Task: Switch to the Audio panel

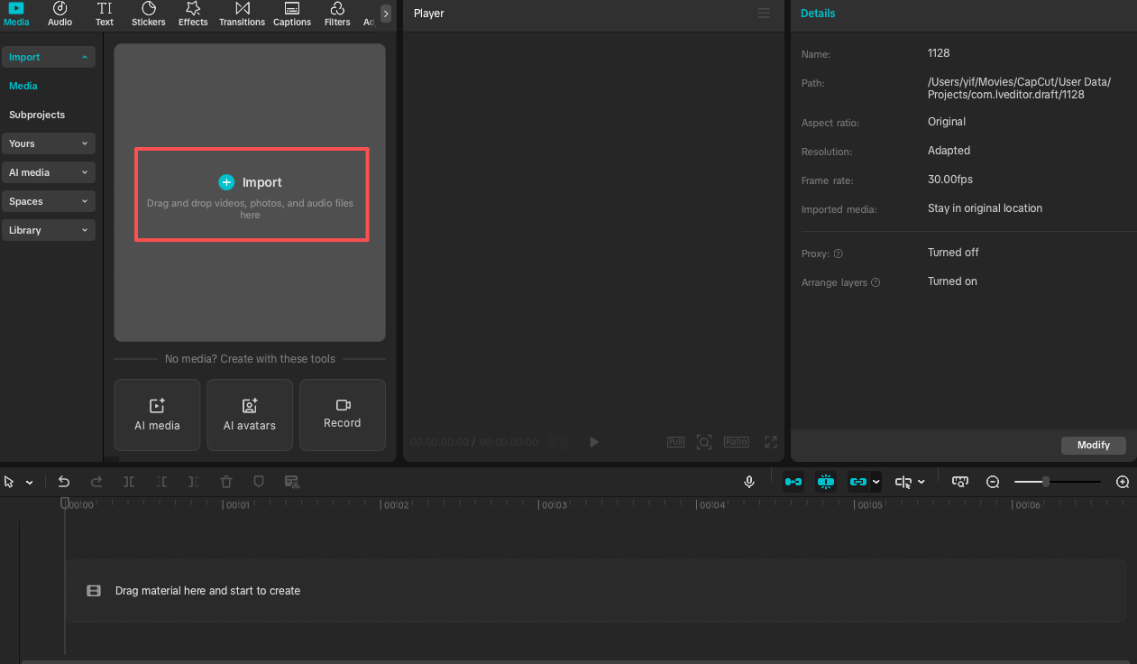Action: [60, 14]
